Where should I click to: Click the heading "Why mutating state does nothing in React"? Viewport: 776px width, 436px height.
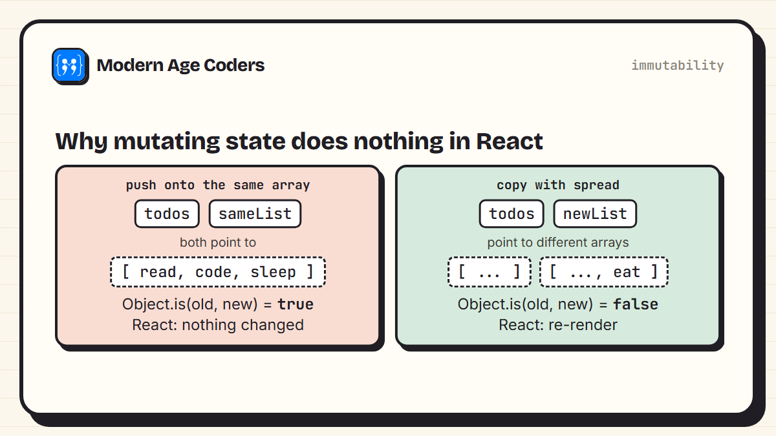pyautogui.click(x=299, y=141)
